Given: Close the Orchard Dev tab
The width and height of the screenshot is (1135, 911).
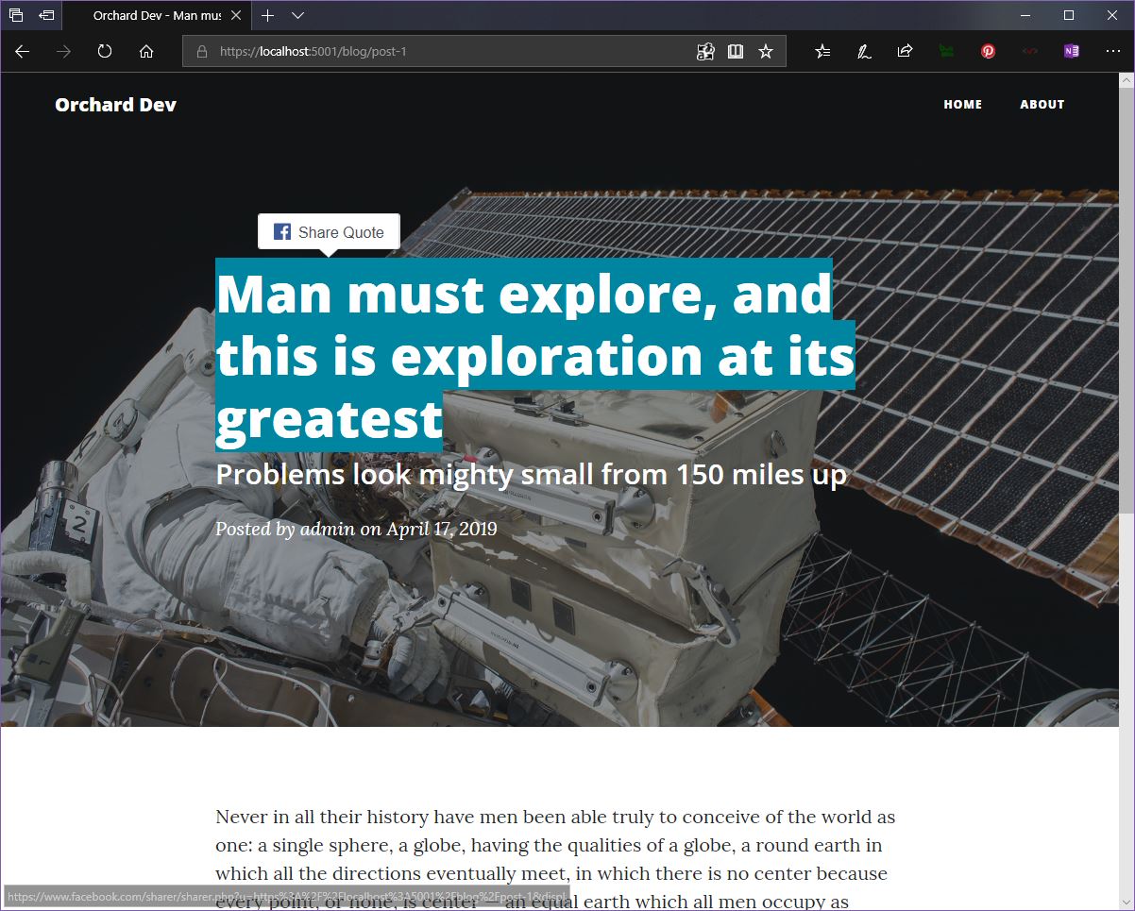Looking at the screenshot, I should point(236,16).
